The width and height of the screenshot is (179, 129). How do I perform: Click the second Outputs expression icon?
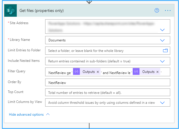[136, 72]
